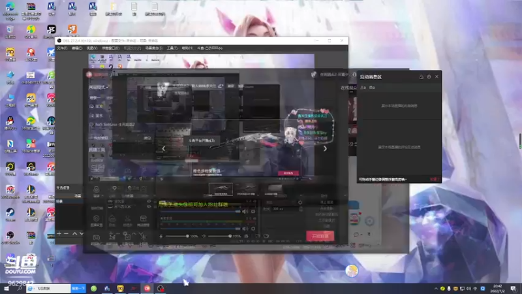
Task: Toggle the upper eye visibility icon in sources
Action: point(149,201)
